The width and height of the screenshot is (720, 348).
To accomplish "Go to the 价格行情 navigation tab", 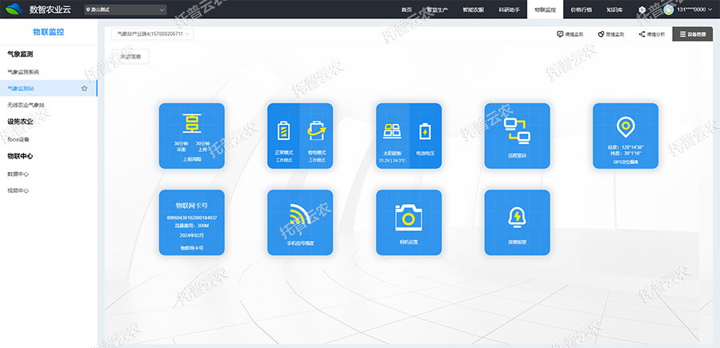I will [583, 10].
